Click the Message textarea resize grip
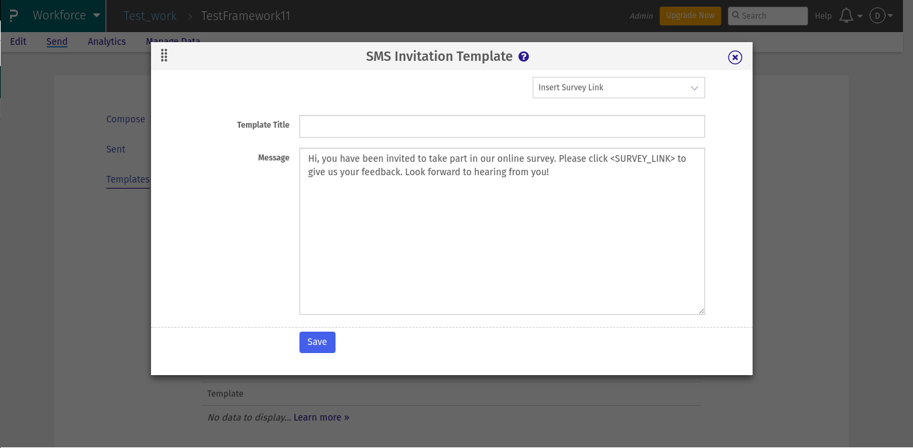This screenshot has width=913, height=448. coord(701,311)
